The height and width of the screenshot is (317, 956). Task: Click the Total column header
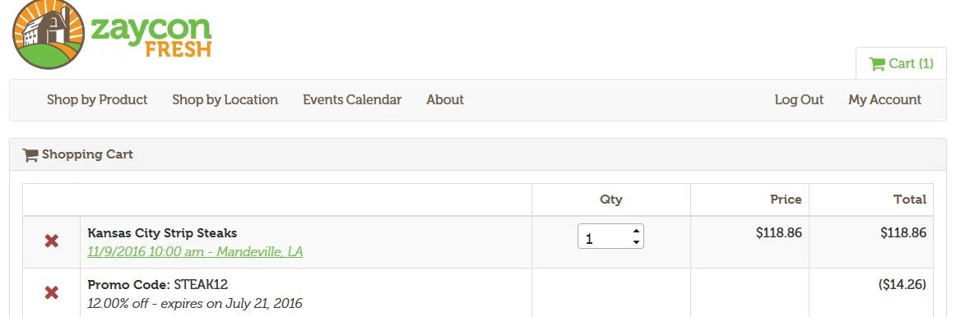(x=910, y=200)
